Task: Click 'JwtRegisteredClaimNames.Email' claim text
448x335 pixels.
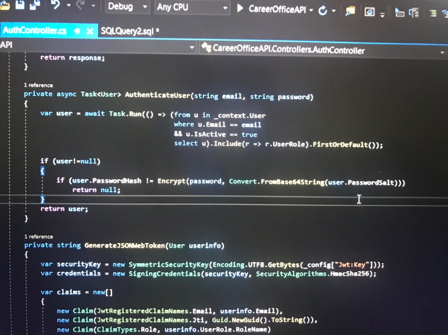Action: coord(155,311)
